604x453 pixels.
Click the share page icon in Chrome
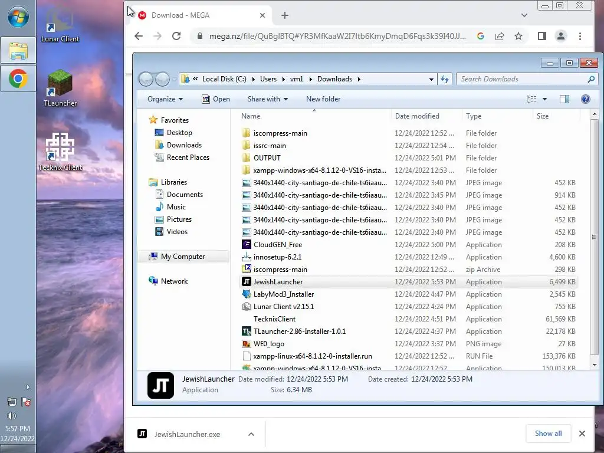tap(500, 36)
